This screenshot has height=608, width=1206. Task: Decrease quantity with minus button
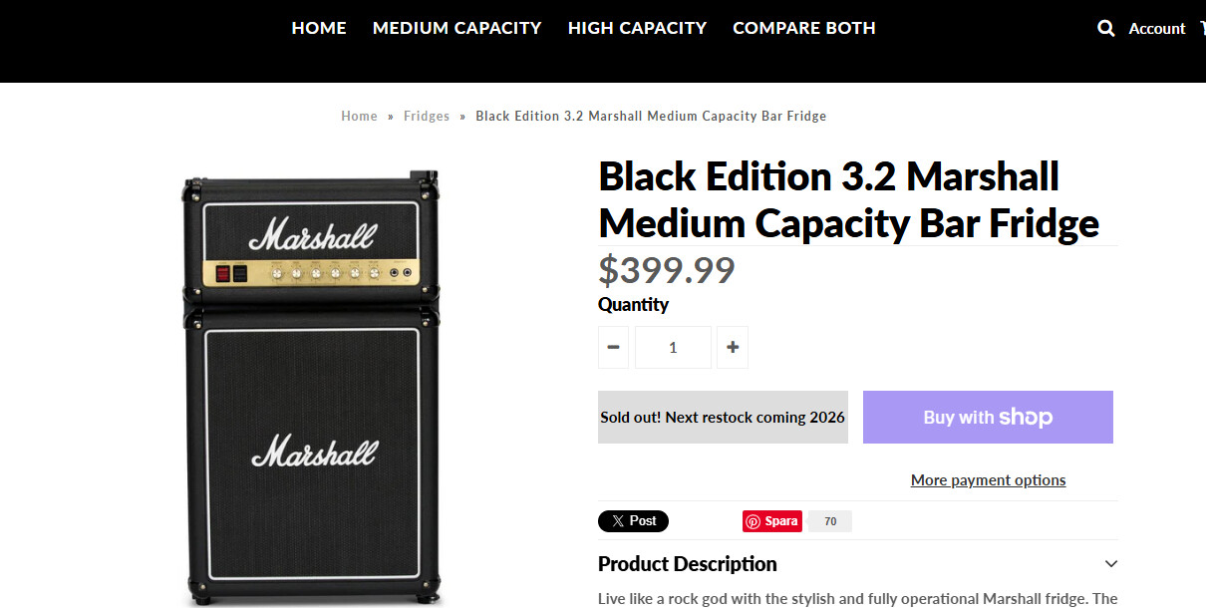click(x=613, y=347)
